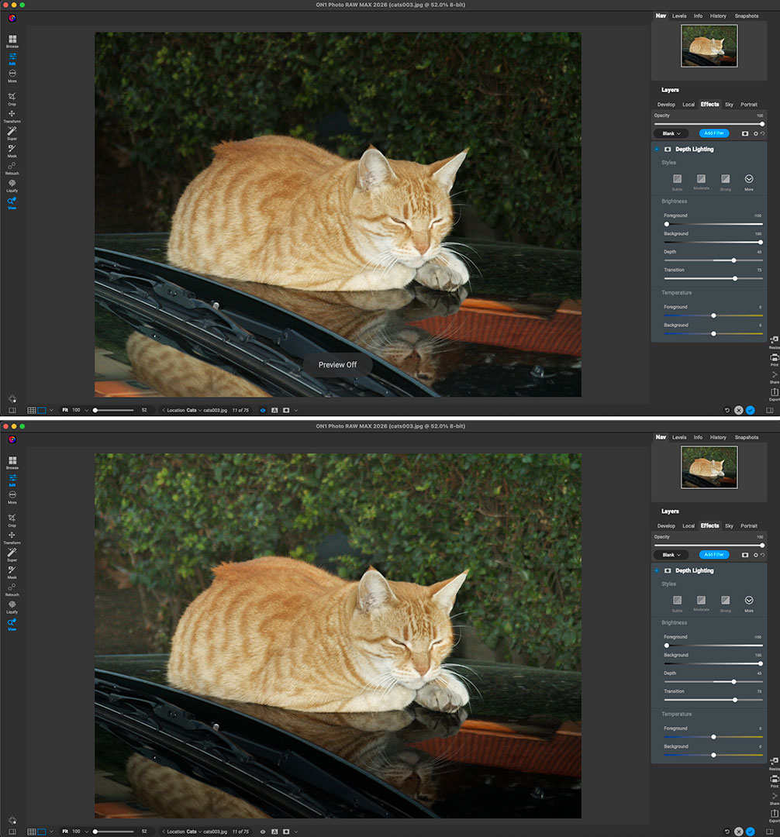Activate the Retouch tool in the bottom window
Viewport: 780px width, 837px height.
tap(12, 587)
